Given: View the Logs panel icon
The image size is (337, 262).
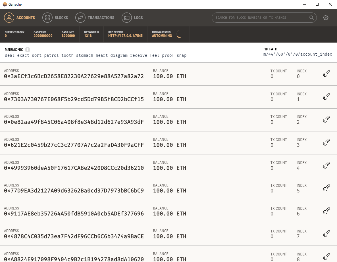Looking at the screenshot, I should point(126,17).
